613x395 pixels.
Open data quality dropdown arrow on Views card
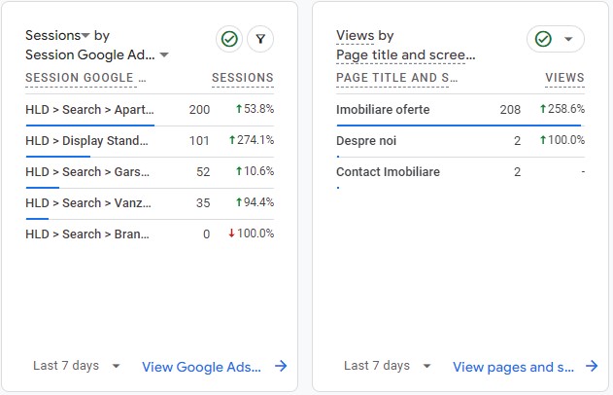(568, 39)
